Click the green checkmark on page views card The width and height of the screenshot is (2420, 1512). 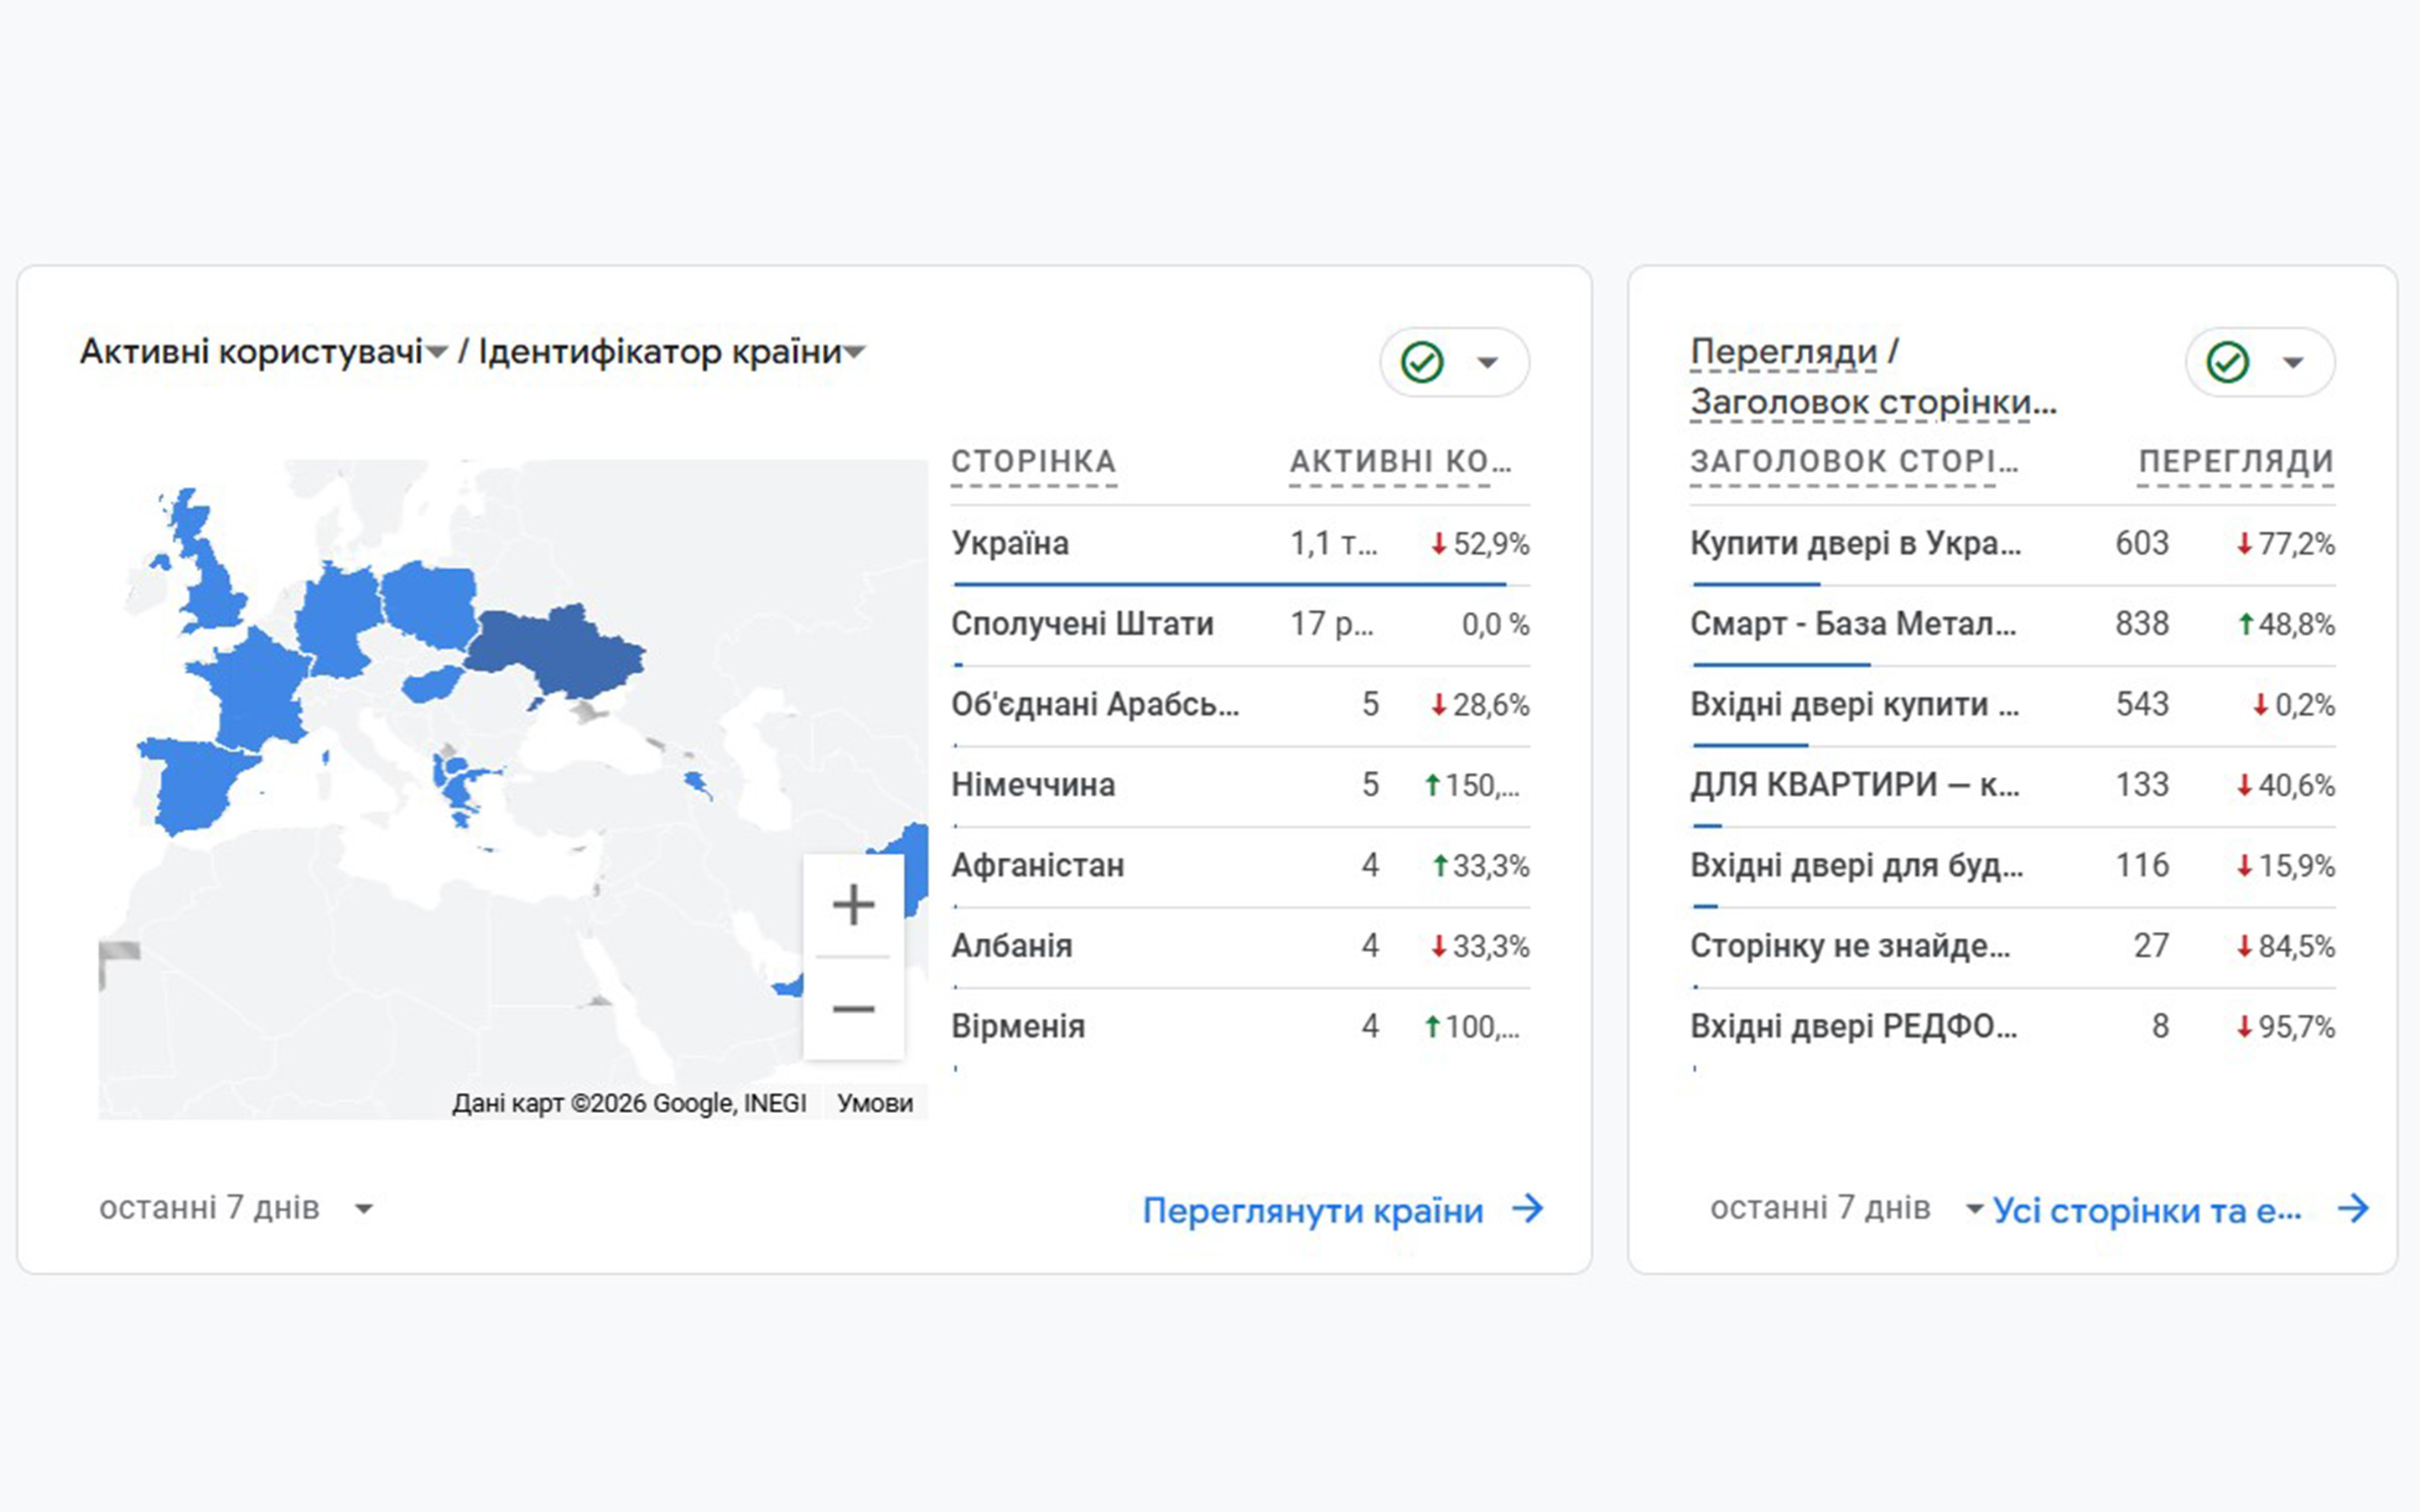[x=2228, y=362]
